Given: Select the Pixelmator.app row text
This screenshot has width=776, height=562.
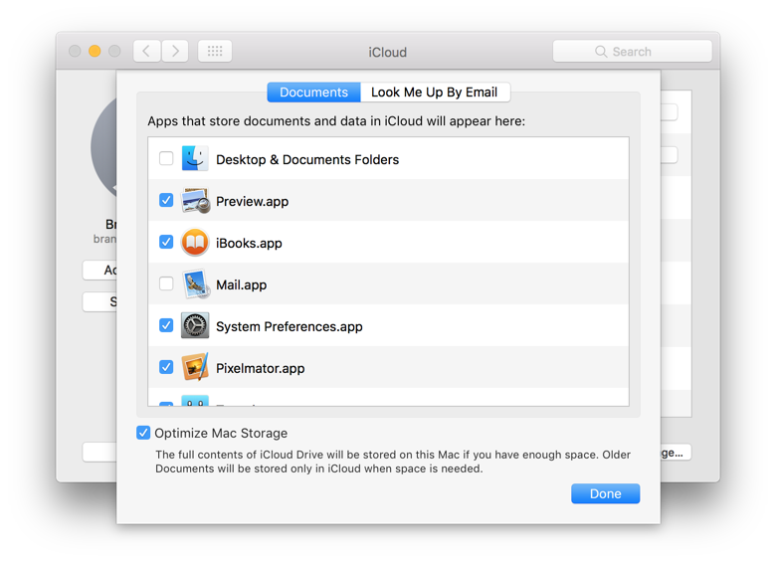Looking at the screenshot, I should coord(261,369).
